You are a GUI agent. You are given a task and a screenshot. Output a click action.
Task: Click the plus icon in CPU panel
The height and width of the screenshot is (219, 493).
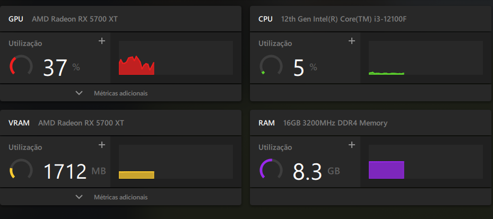pyautogui.click(x=352, y=41)
